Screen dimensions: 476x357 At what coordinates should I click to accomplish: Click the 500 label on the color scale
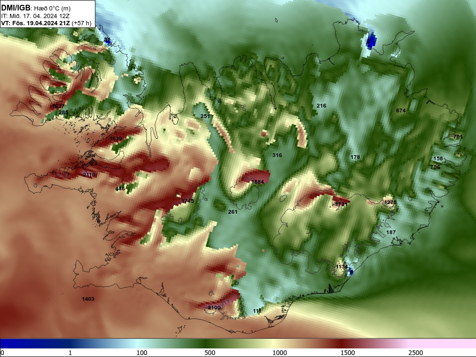click(210, 352)
